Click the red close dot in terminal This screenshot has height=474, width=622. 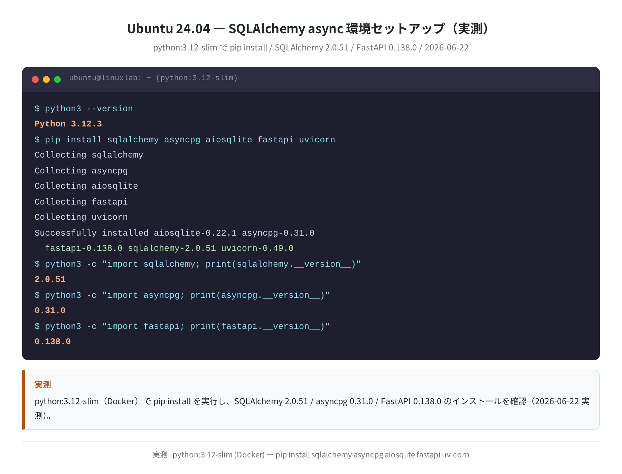(35, 79)
